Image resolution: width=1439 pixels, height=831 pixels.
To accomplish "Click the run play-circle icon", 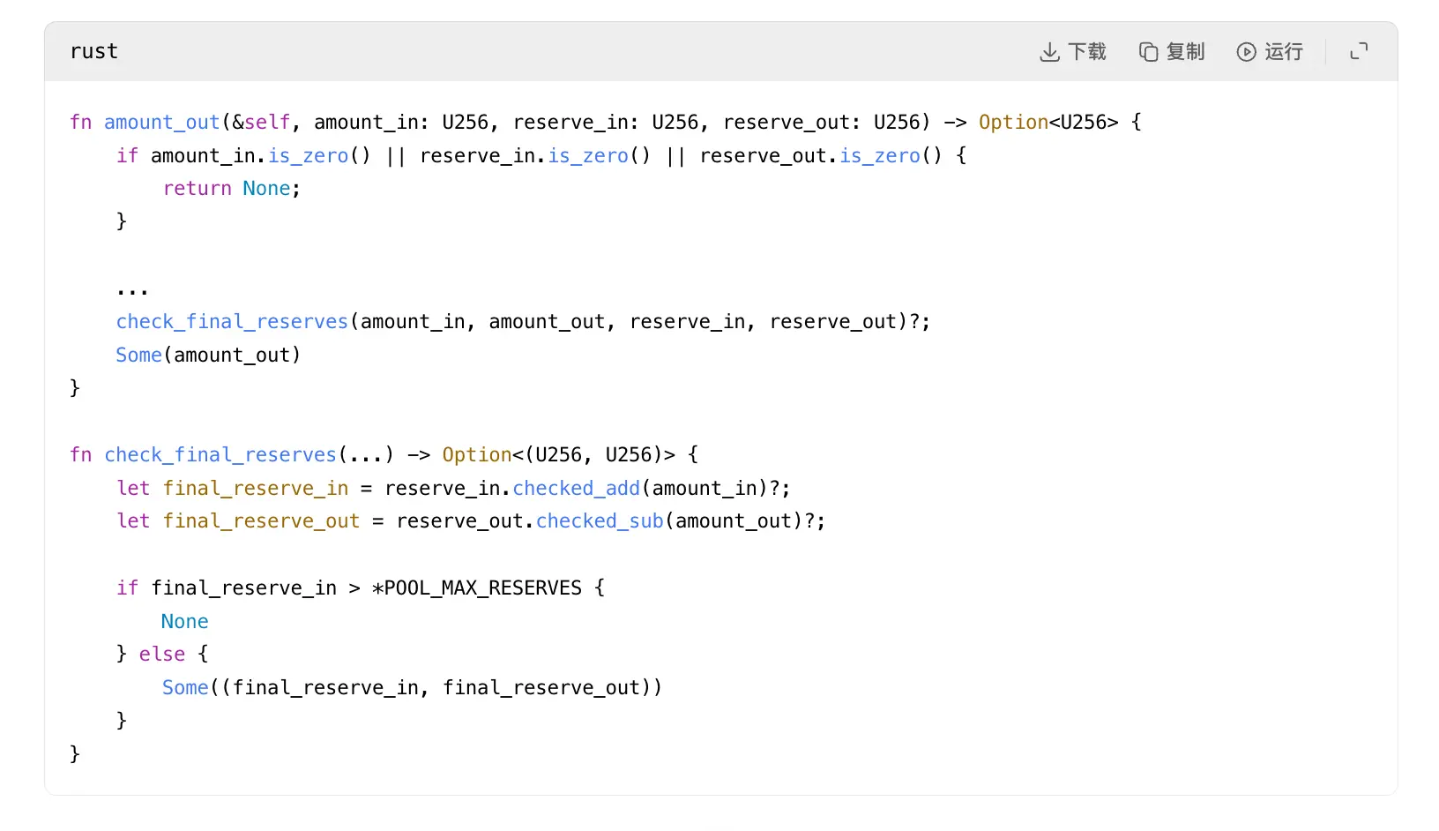I will coord(1246,52).
